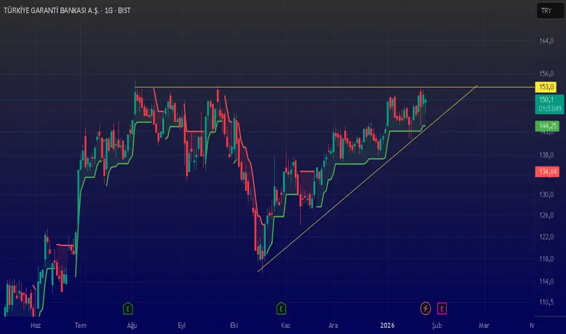566x334 pixels.
Task: Click the Tem month label
Action: click(x=81, y=325)
